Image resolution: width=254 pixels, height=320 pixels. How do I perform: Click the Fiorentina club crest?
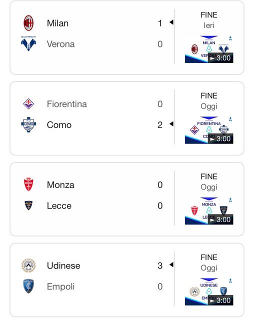tap(28, 104)
